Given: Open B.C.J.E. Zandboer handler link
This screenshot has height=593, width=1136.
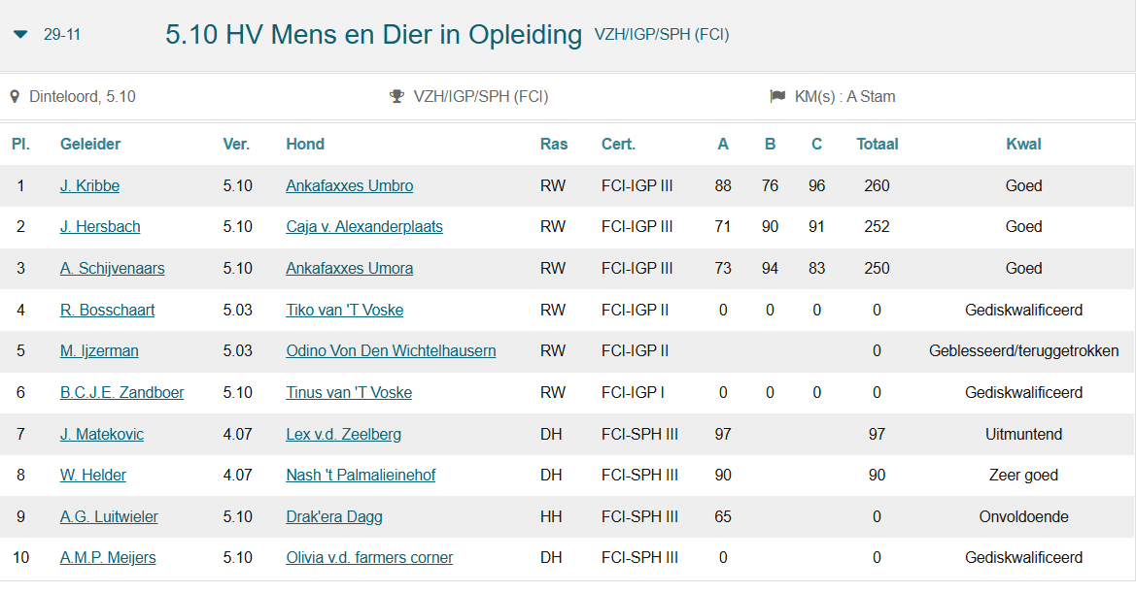Looking at the screenshot, I should [x=121, y=393].
